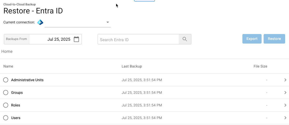Click chevron arrow on Roles row
289x125 pixels.
285,105
